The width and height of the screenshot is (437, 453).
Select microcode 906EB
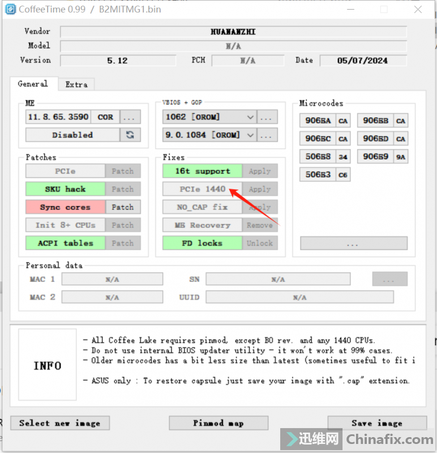click(375, 121)
